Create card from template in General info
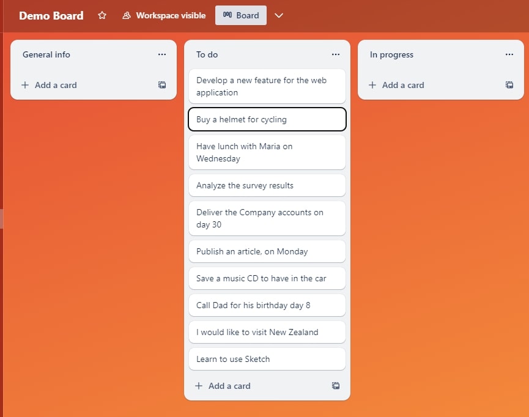529x417 pixels. [162, 85]
